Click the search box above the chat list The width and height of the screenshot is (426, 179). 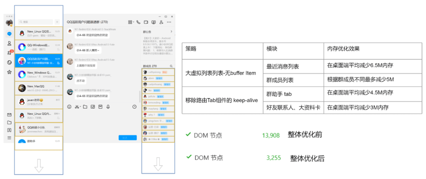[x=35, y=22]
